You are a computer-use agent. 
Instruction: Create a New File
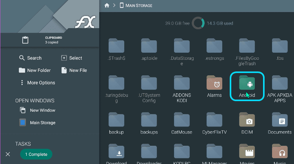[x=74, y=70]
